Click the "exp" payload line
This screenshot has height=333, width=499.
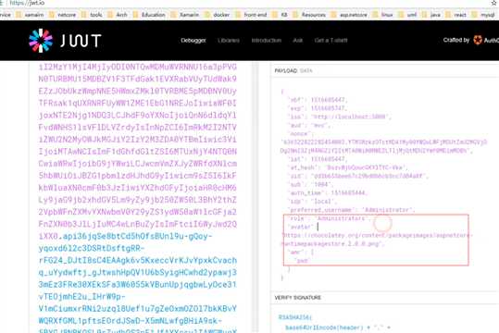(x=318, y=108)
